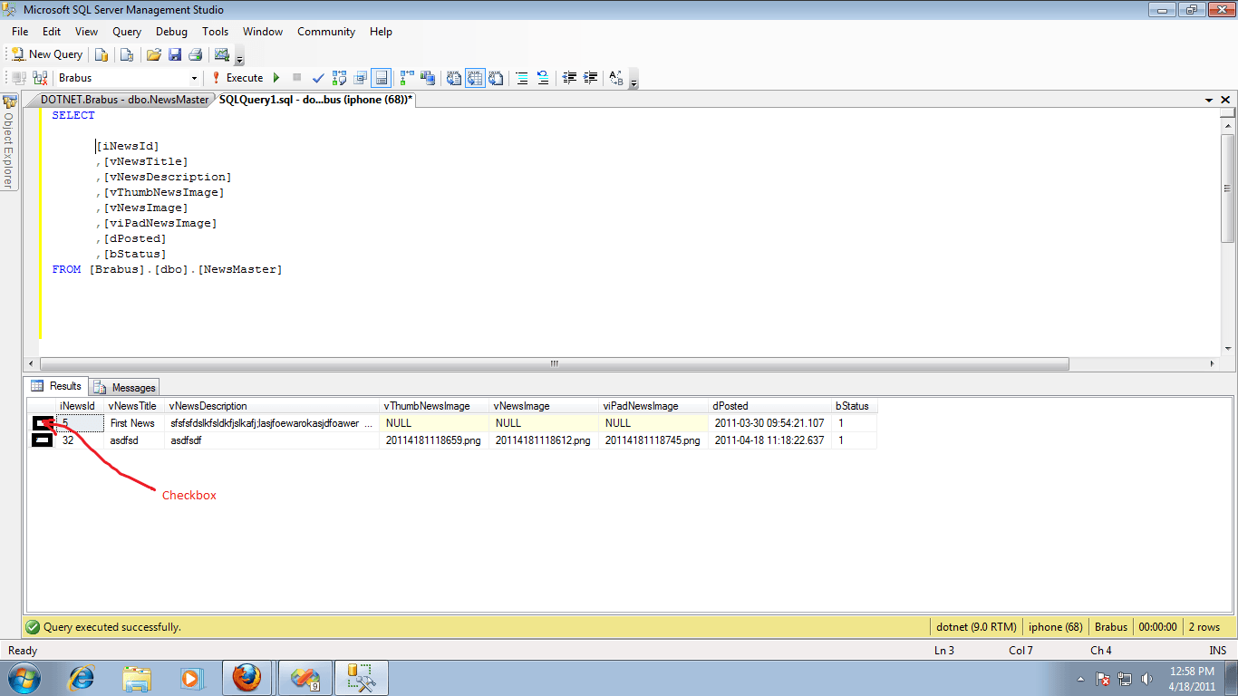
Task: Click the Decrease Indent icon
Action: click(x=569, y=78)
